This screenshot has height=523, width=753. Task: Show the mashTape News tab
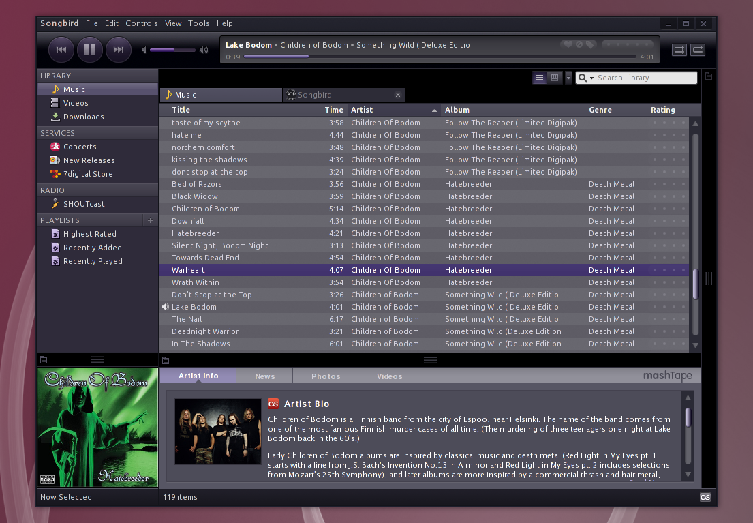(264, 376)
